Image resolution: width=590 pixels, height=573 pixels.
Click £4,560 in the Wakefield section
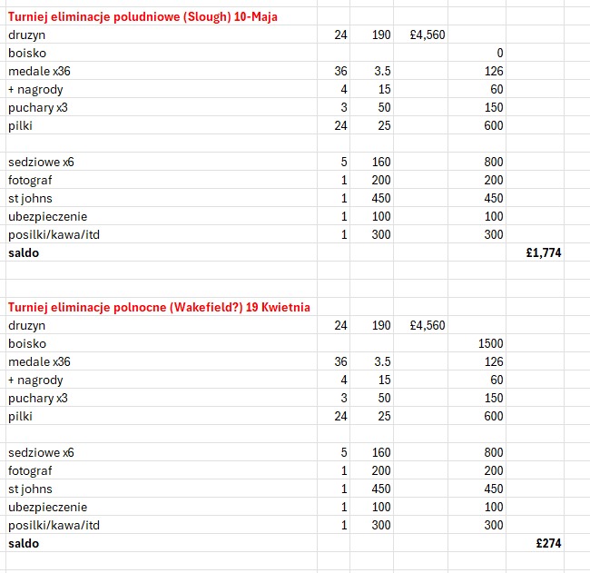point(427,325)
